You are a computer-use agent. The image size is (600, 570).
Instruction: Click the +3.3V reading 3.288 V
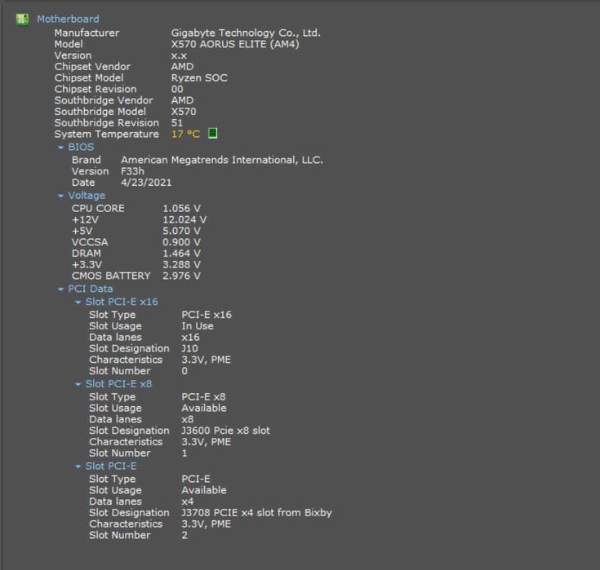181,264
